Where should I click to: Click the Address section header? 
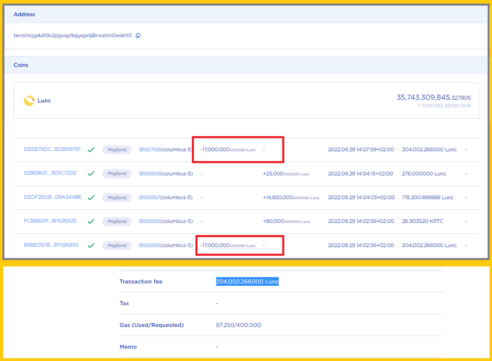pos(246,14)
